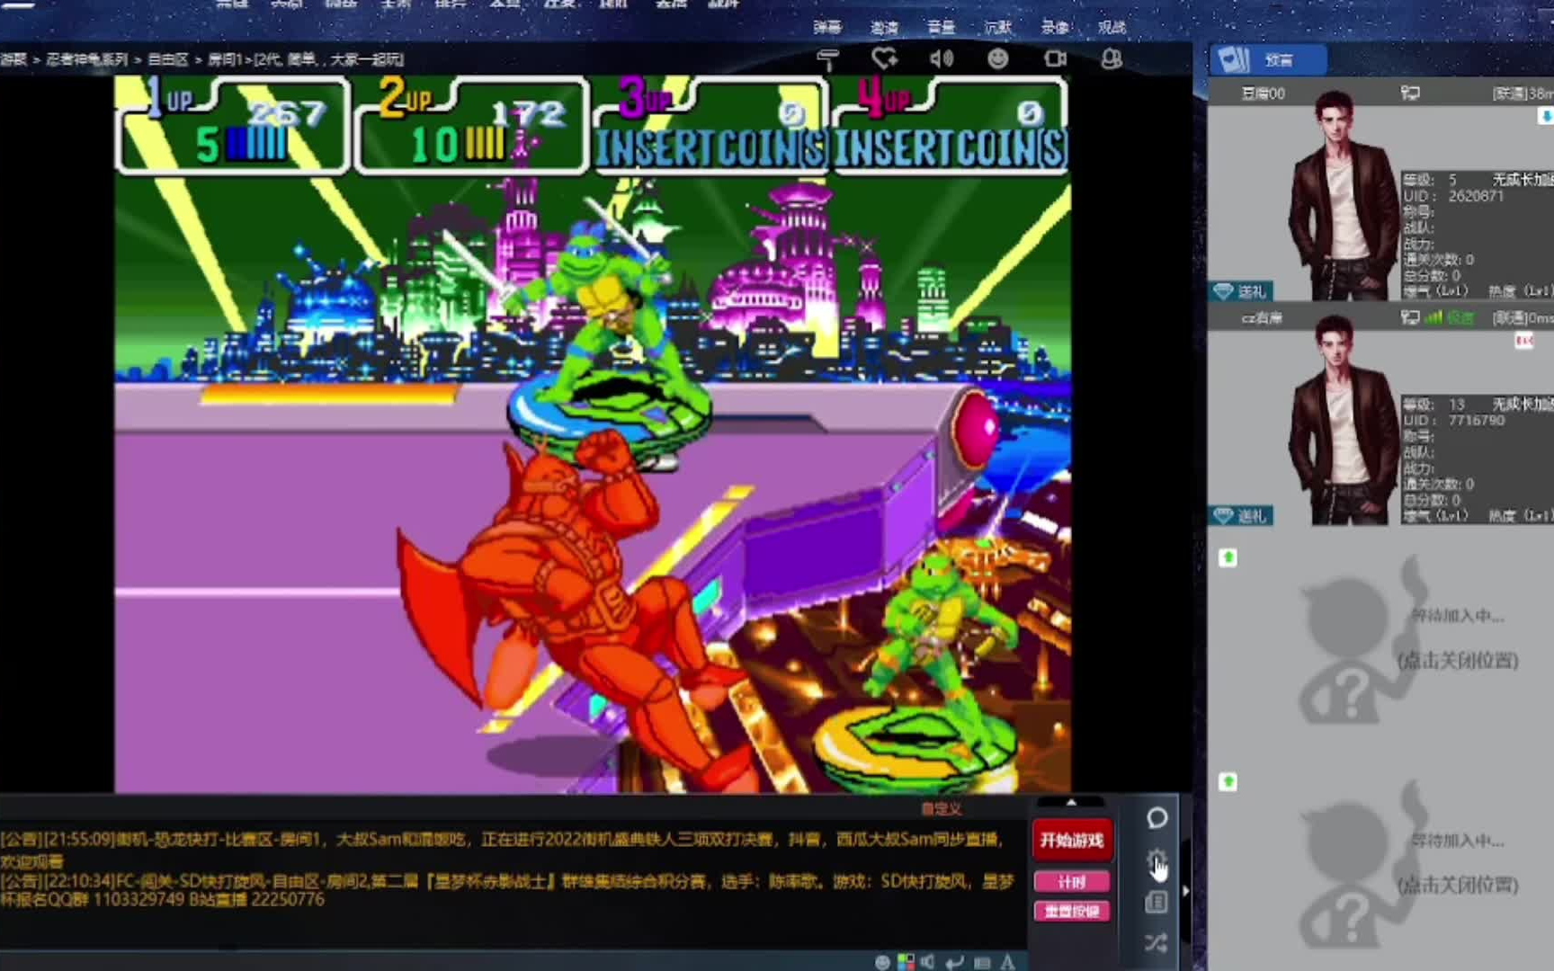This screenshot has width=1554, height=971.
Task: Click the green signal bars icon
Action: coord(1433,317)
